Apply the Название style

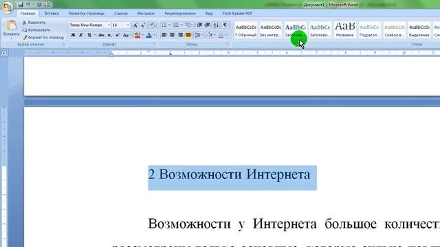click(x=345, y=30)
